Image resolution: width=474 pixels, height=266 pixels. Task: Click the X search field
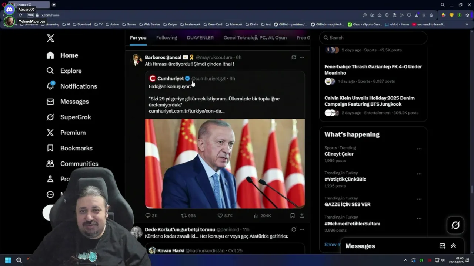pos(373,38)
